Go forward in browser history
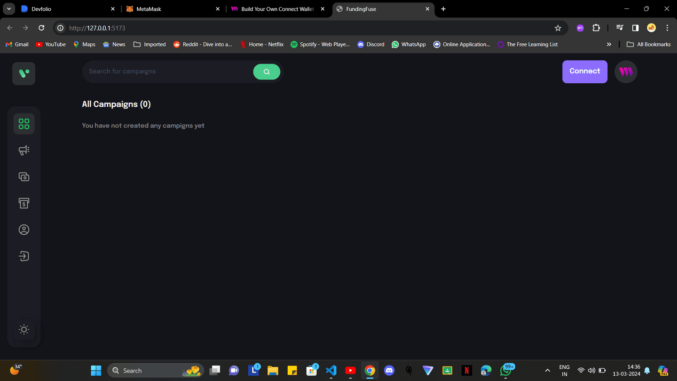Viewport: 677px width, 381px height. point(25,28)
